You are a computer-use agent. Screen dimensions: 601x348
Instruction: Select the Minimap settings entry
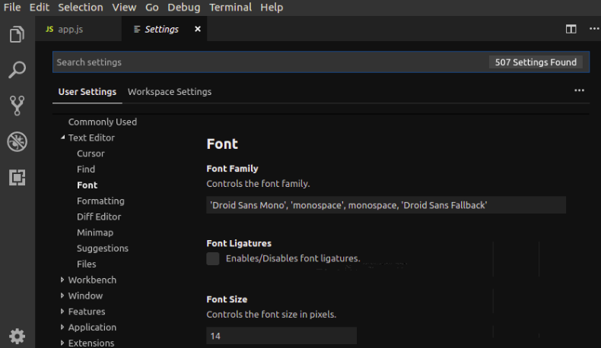point(95,233)
